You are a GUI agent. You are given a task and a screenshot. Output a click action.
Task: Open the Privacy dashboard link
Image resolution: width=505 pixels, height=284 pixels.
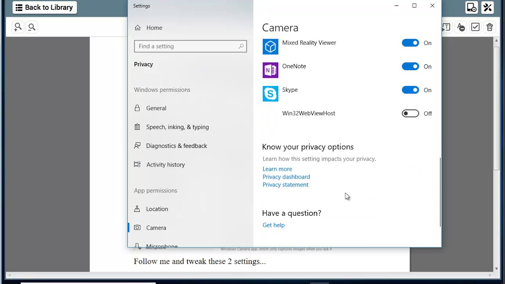tap(286, 177)
